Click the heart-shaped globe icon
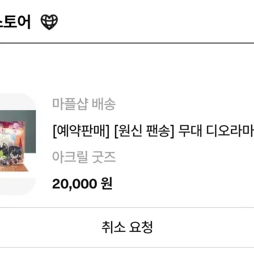254x254 pixels. [x=49, y=22]
